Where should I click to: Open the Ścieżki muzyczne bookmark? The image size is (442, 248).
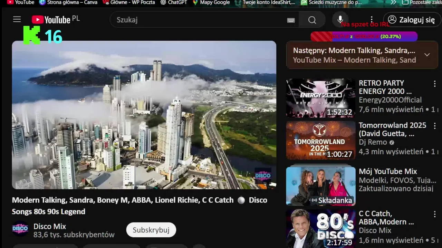tap(331, 2)
